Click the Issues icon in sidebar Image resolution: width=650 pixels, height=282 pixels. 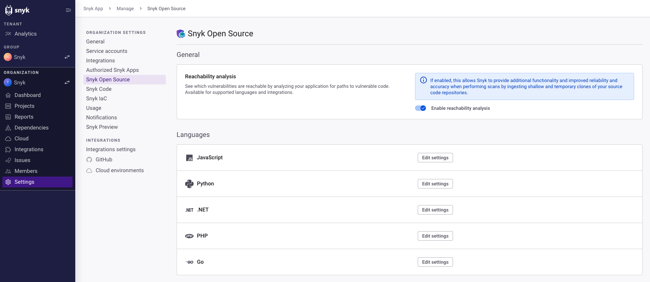[8, 160]
